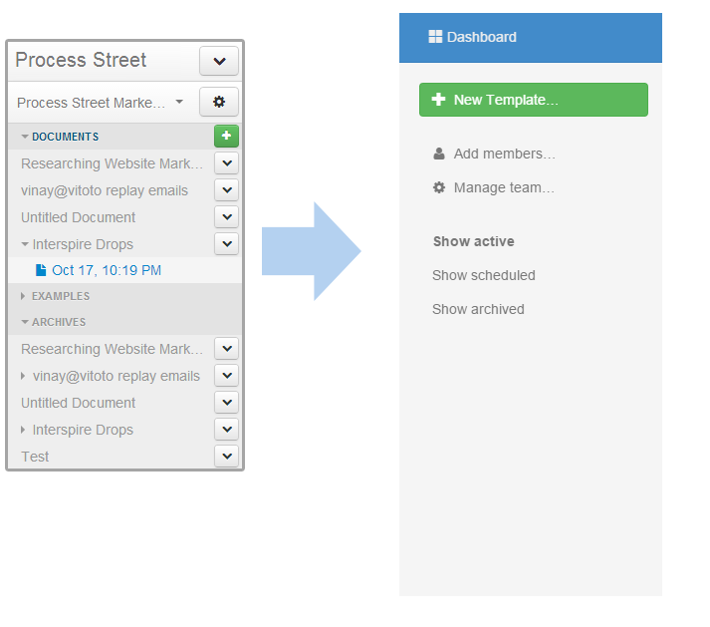
Task: Click the Add members... link
Action: [505, 154]
